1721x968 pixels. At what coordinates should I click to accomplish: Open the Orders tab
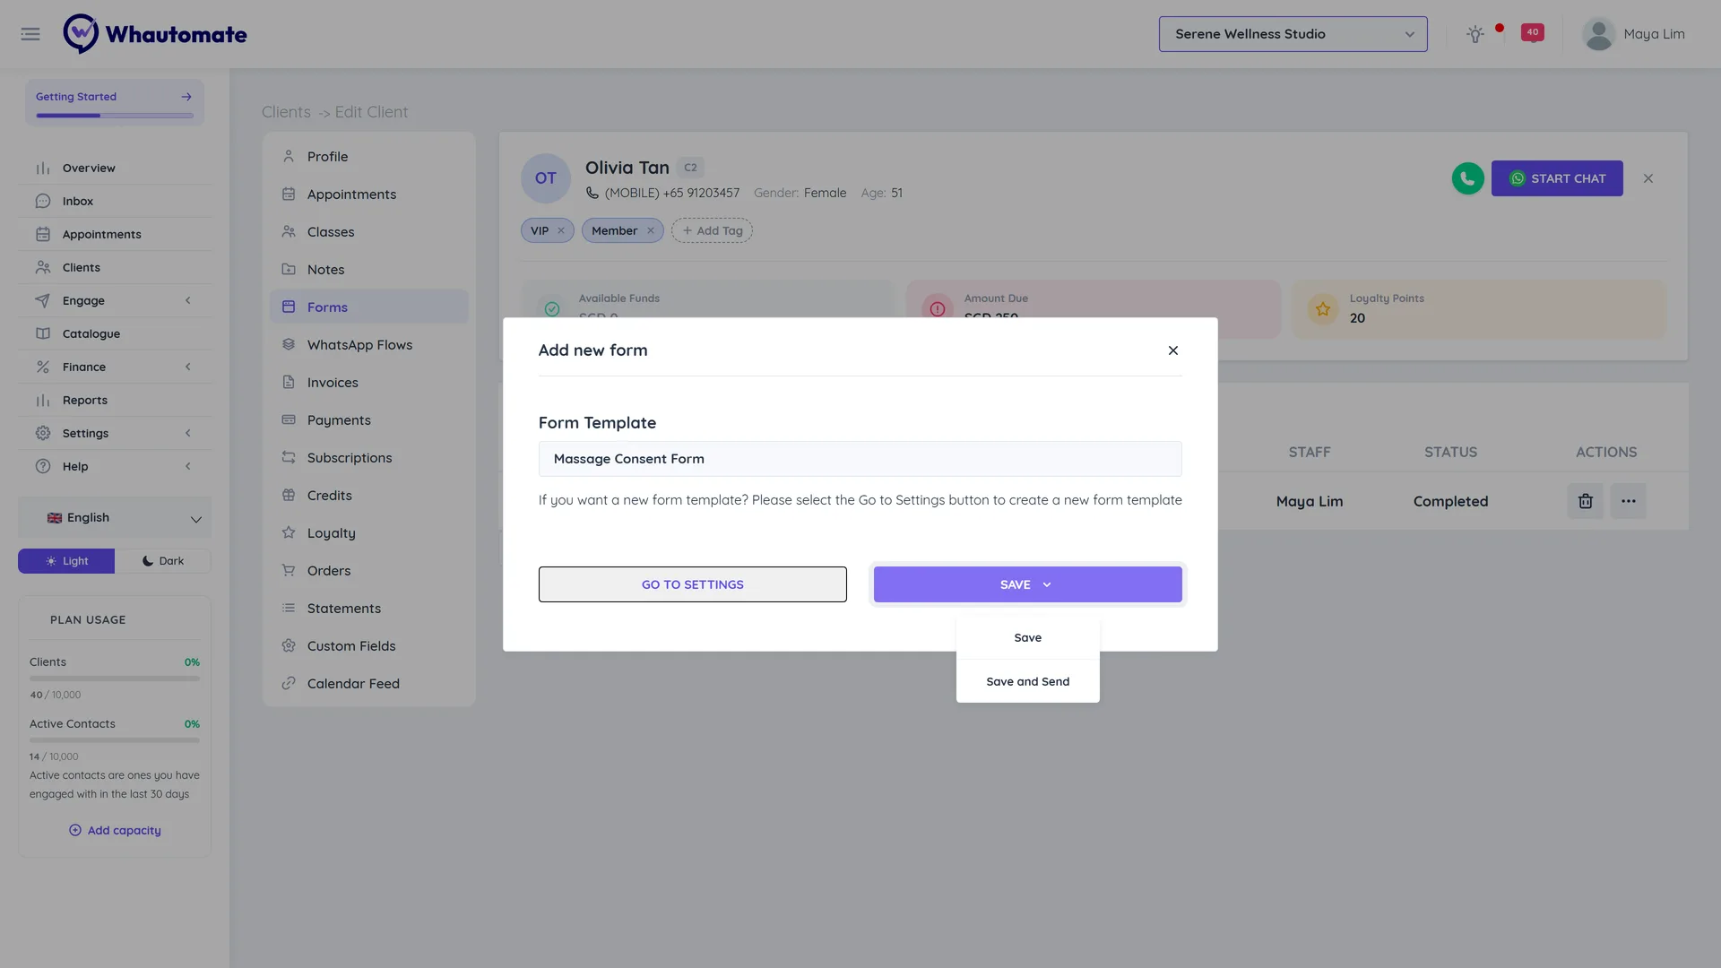(368, 571)
